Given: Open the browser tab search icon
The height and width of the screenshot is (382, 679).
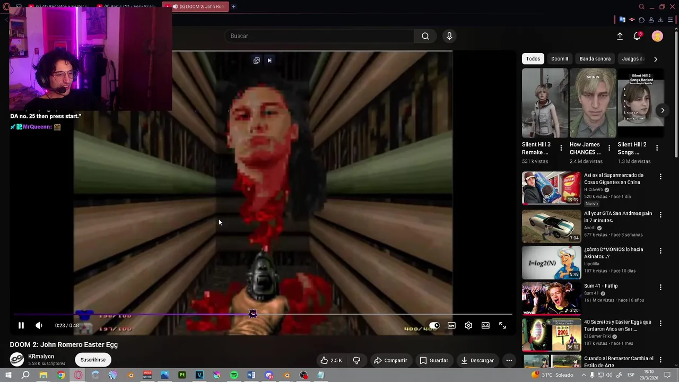Looking at the screenshot, I should [x=641, y=6].
